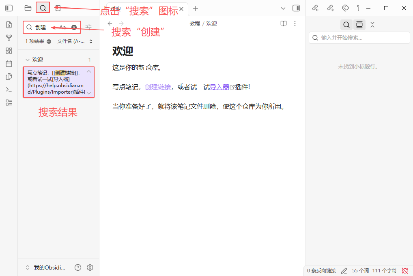Collapse all outline headings icon

click(x=372, y=25)
